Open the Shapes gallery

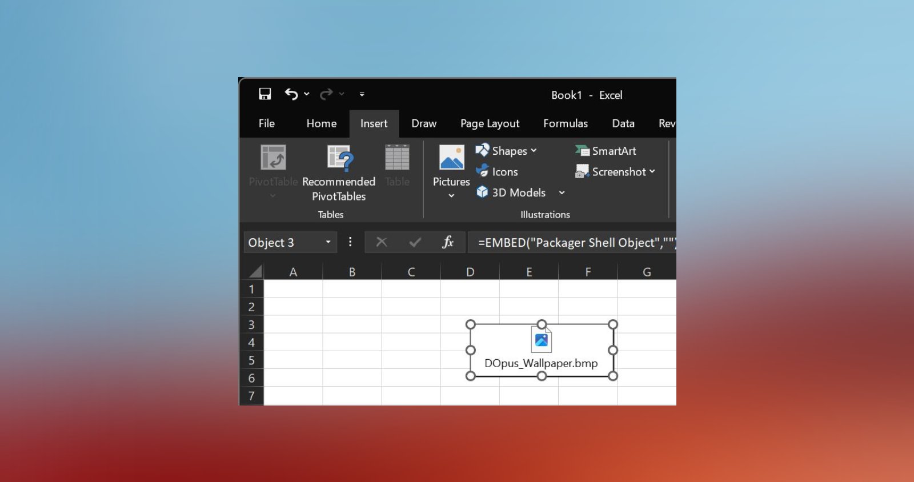point(507,151)
